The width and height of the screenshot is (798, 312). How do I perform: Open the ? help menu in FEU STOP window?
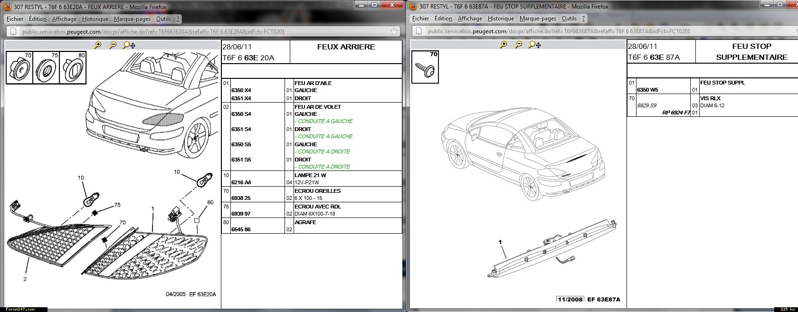[x=583, y=19]
